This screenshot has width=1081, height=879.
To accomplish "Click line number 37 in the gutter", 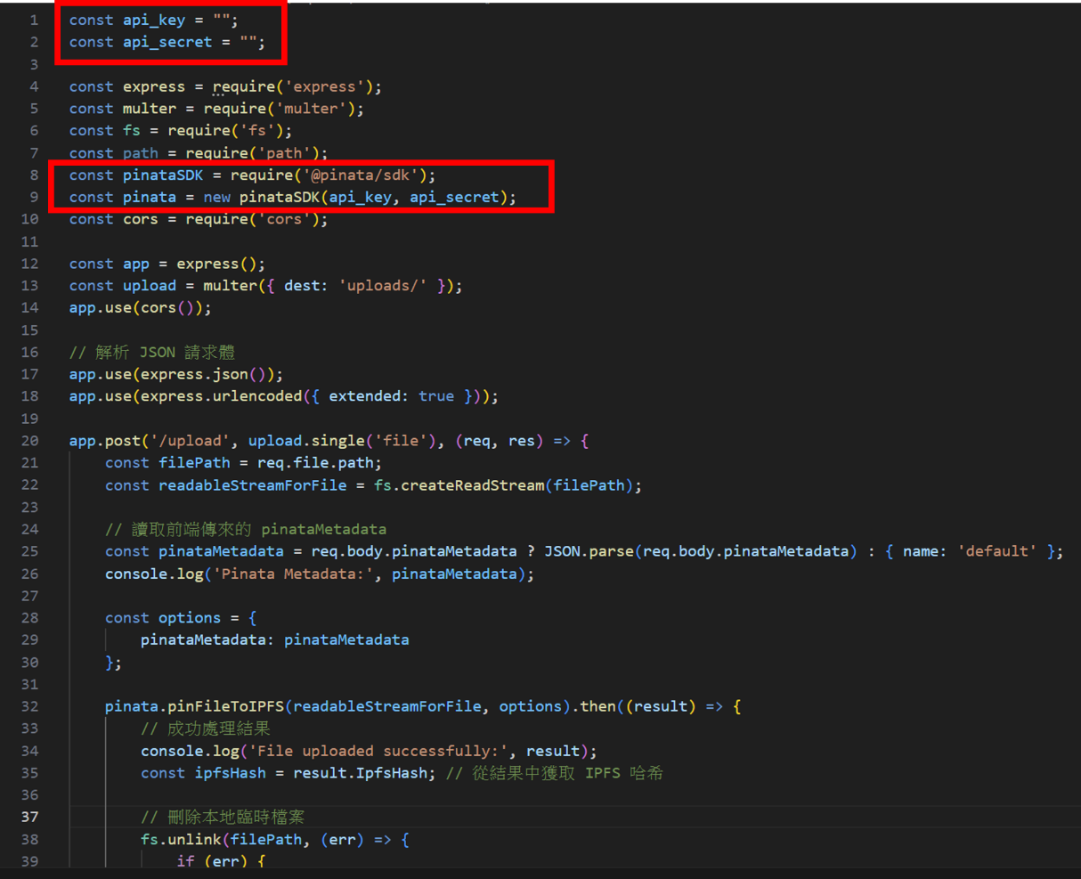I will click(x=30, y=817).
